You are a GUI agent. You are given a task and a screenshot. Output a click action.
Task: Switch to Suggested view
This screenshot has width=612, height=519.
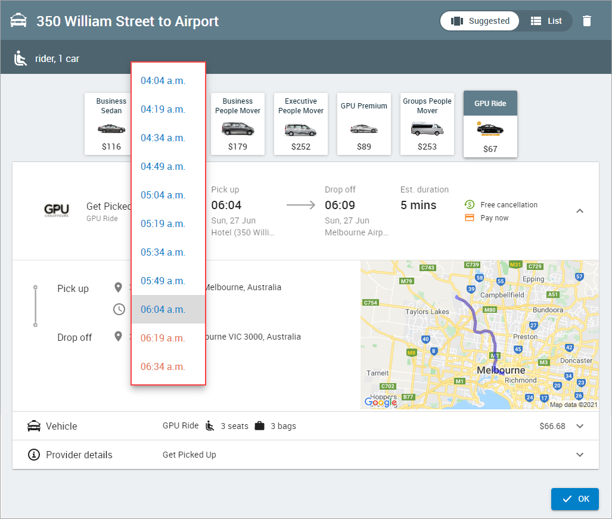[x=480, y=21]
